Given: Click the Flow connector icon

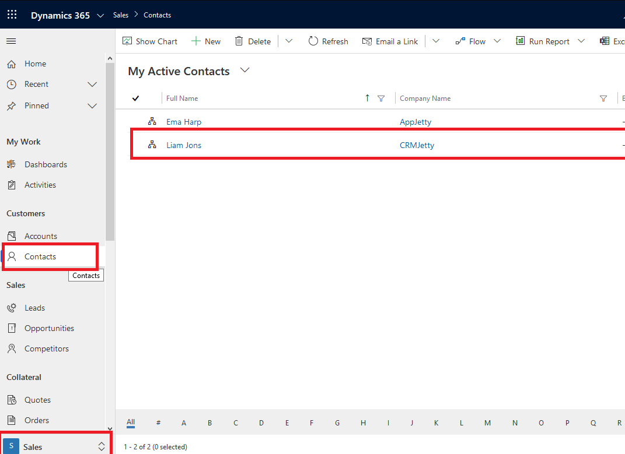Looking at the screenshot, I should pyautogui.click(x=460, y=41).
